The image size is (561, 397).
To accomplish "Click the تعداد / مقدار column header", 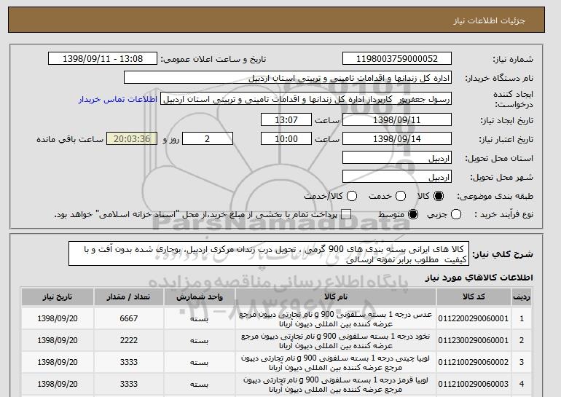I will pyautogui.click(x=129, y=297).
